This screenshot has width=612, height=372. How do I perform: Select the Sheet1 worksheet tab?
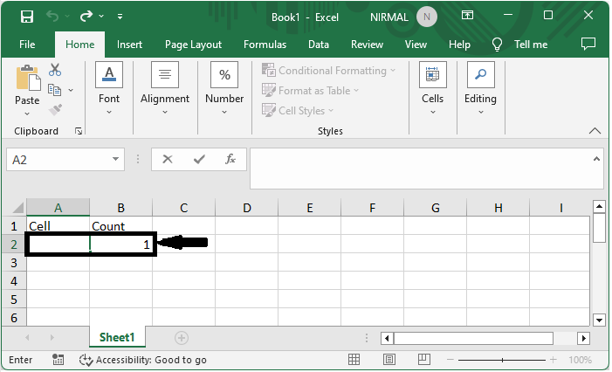coord(117,337)
